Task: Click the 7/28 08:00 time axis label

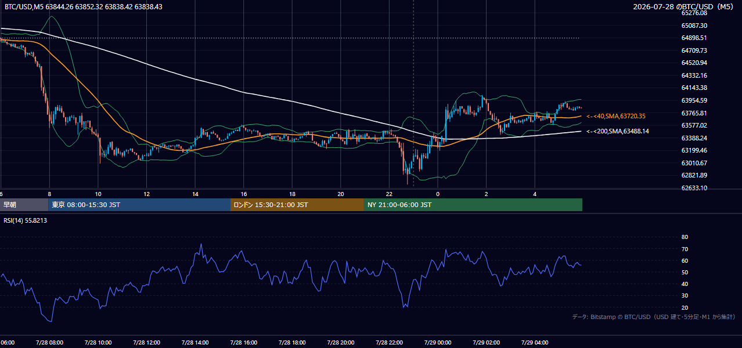Action: point(49,343)
